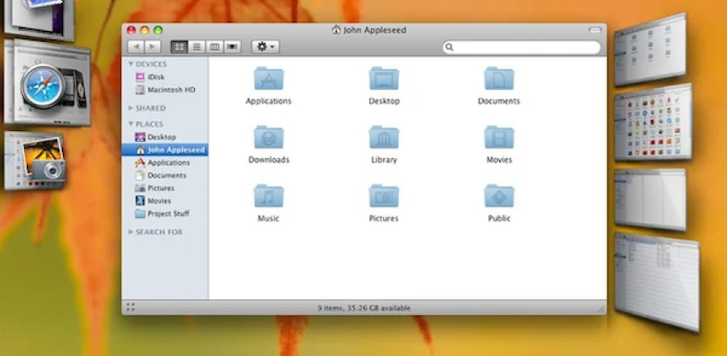Open the Public folder
This screenshot has width=727, height=356.
(499, 196)
